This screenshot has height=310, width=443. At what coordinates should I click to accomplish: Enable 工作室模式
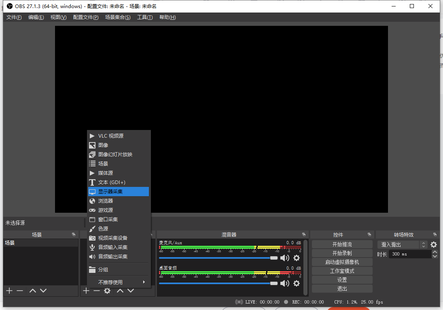pos(341,270)
